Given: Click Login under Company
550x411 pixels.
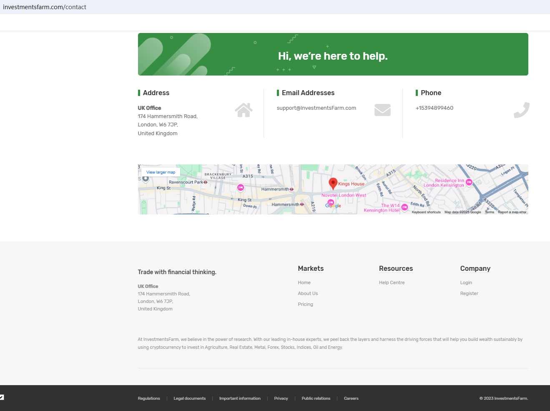Looking at the screenshot, I should point(466,283).
